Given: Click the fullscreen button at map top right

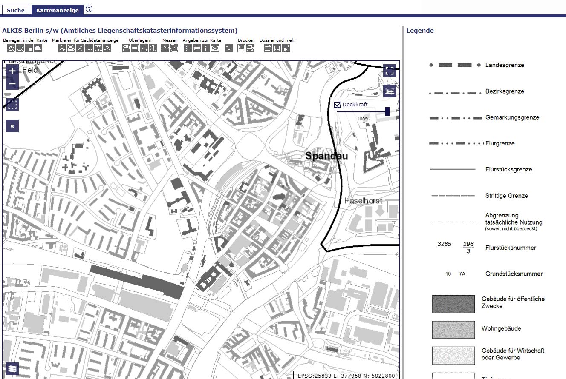Looking at the screenshot, I should point(390,71).
